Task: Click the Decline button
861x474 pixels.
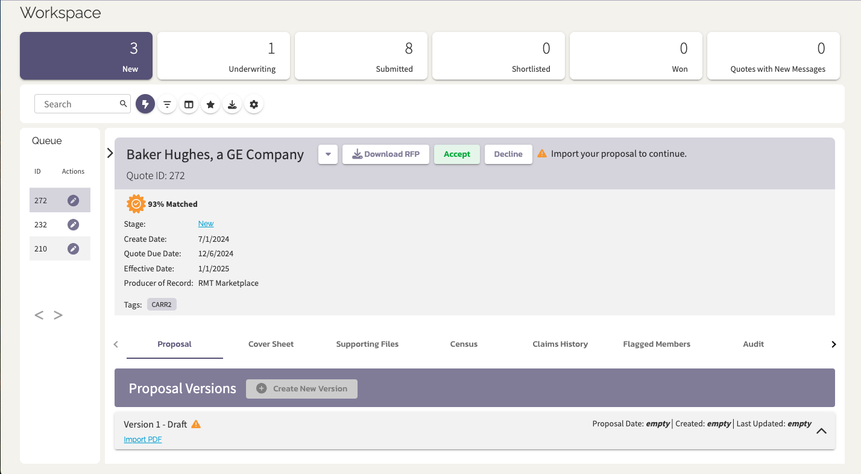Action: 508,154
